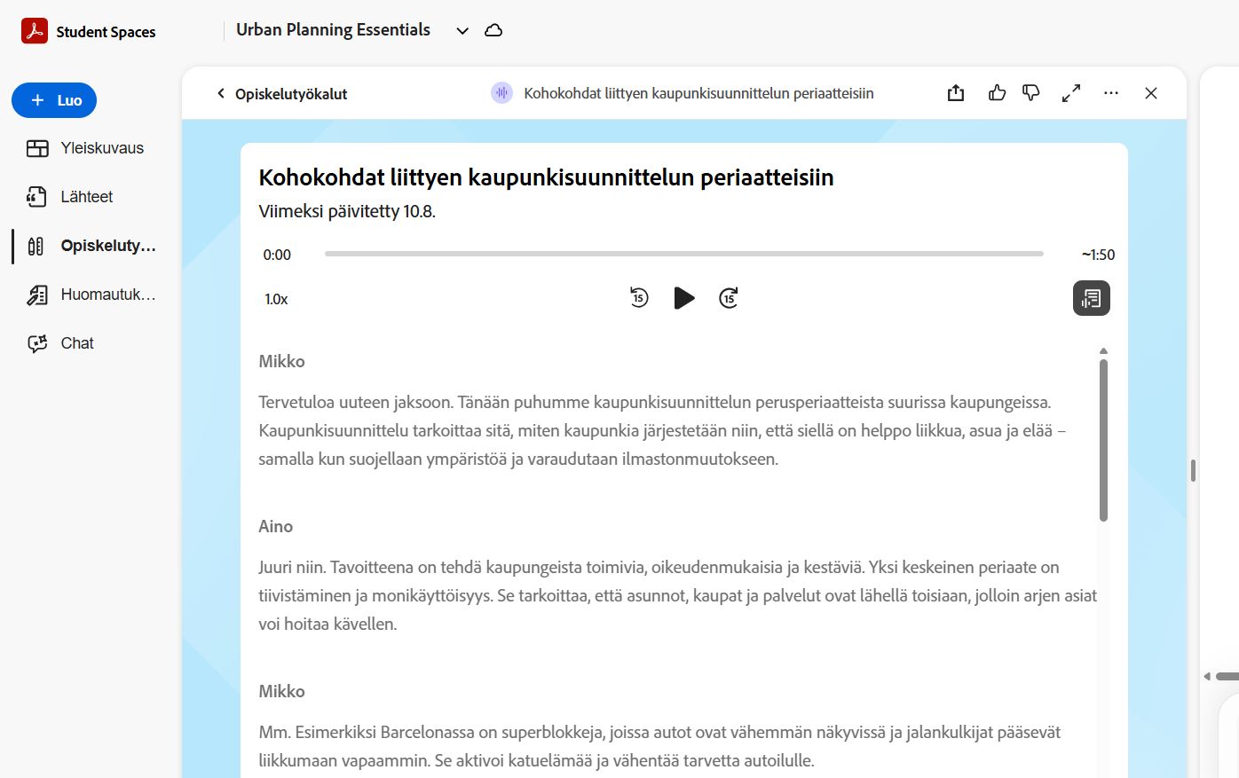Play the audio overview

tap(684, 298)
